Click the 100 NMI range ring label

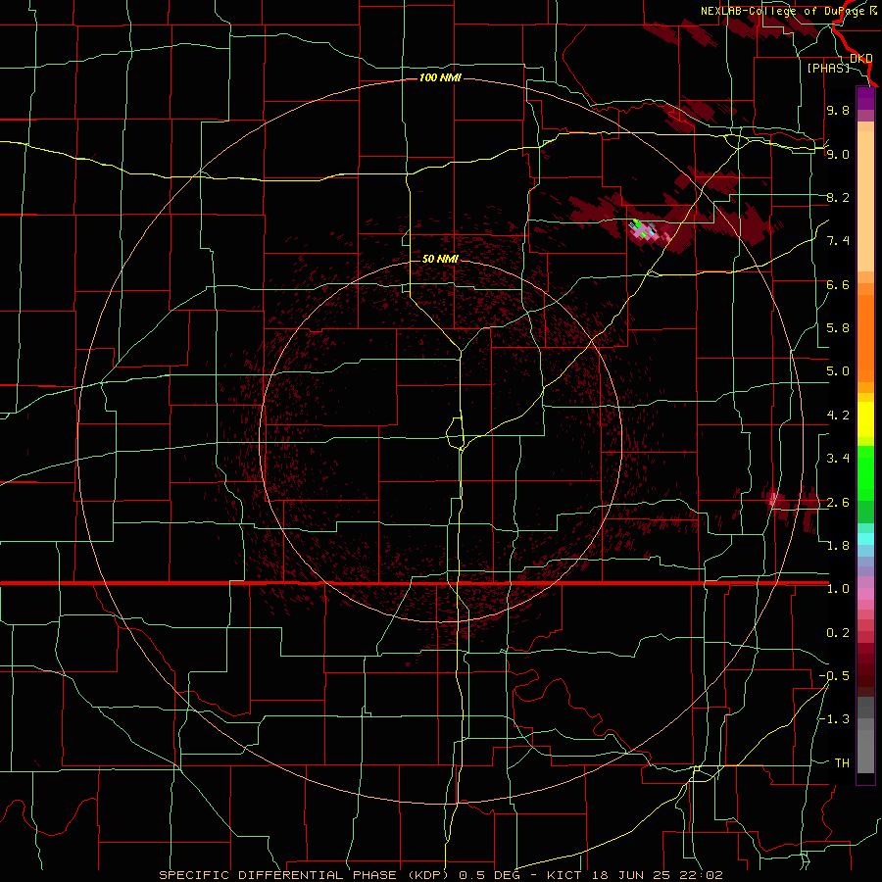tap(440, 77)
